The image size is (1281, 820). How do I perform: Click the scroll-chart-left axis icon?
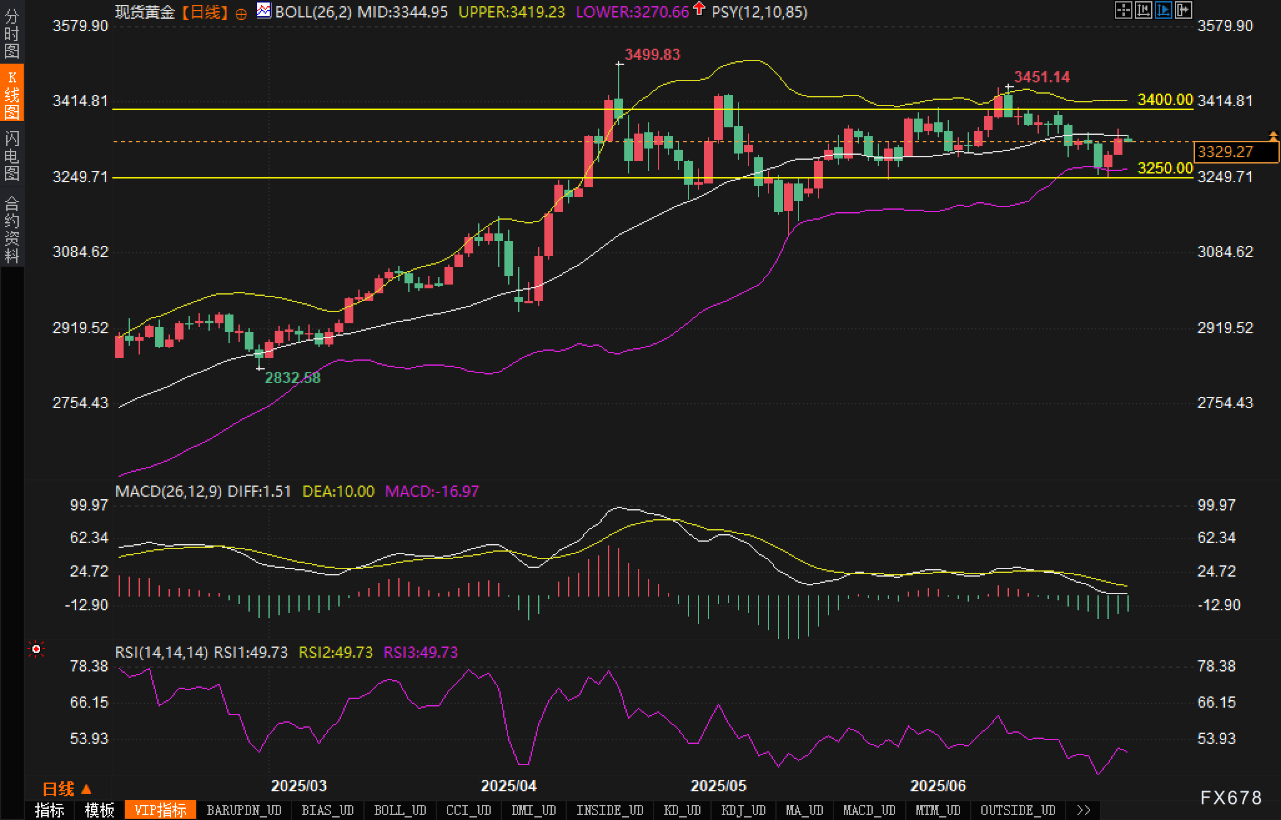(1143, 10)
